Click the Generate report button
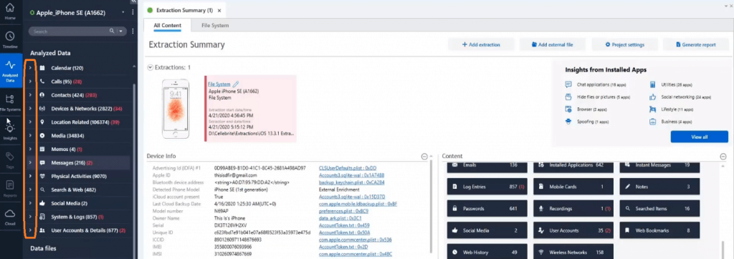The image size is (734, 259). pos(696,45)
